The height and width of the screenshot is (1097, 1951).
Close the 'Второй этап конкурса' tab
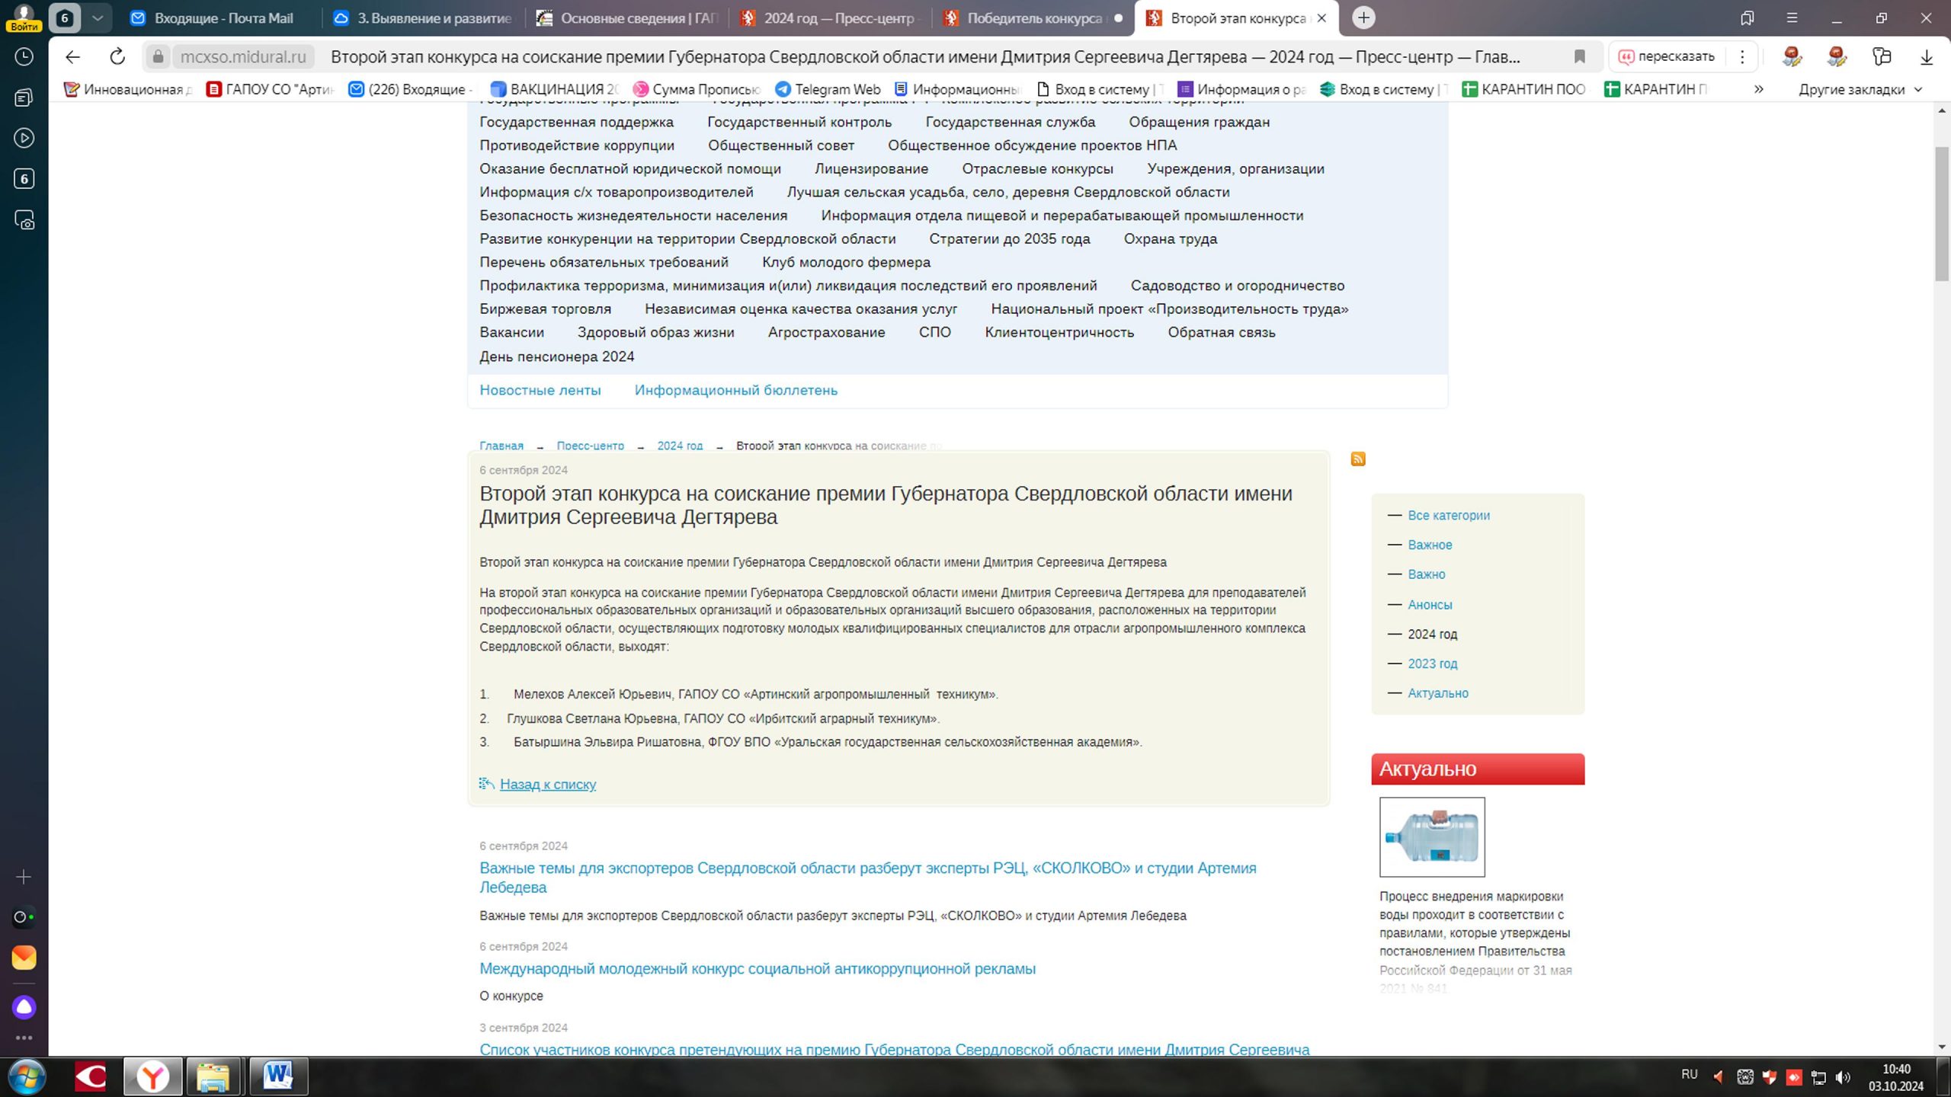(x=1321, y=18)
